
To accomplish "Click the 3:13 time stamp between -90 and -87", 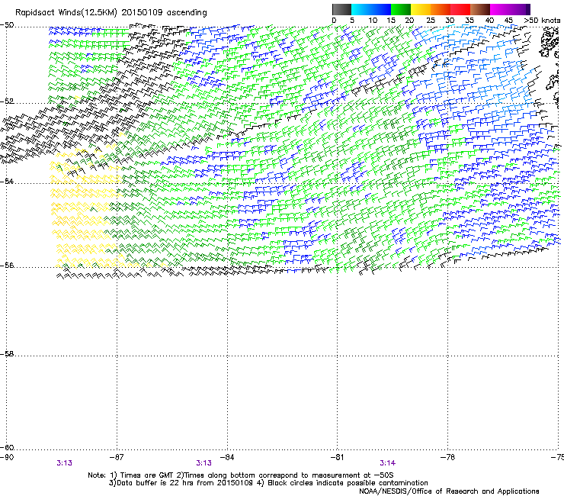I will tap(64, 463).
